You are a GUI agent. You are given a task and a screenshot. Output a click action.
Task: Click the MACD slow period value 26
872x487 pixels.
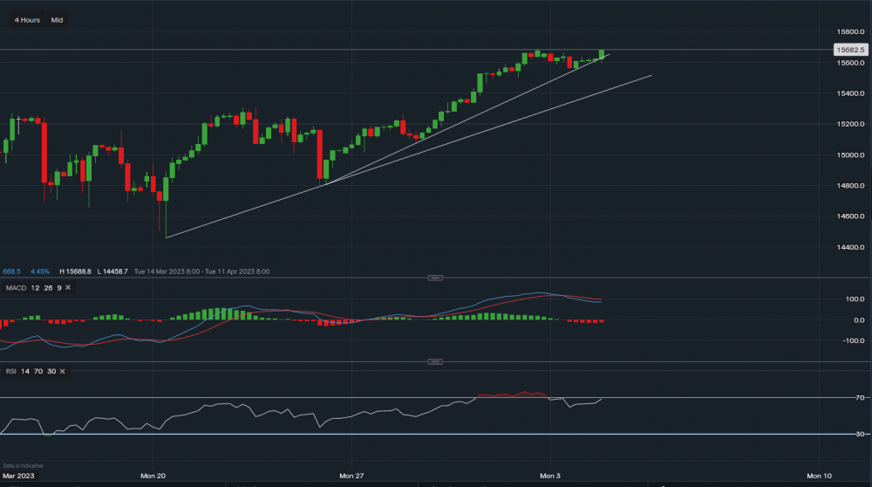click(48, 288)
